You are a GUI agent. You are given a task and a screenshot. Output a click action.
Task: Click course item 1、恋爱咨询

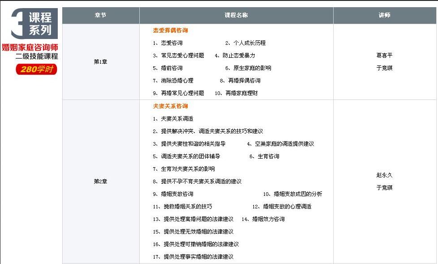(167, 43)
